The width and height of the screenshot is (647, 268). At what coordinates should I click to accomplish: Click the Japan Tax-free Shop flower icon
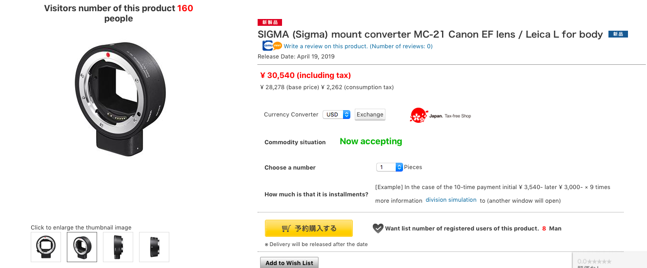(x=419, y=115)
